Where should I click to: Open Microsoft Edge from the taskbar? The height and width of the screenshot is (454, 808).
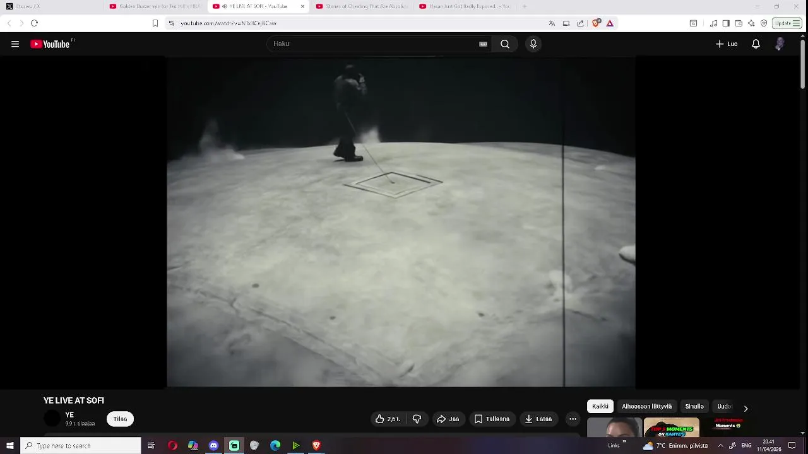(275, 446)
